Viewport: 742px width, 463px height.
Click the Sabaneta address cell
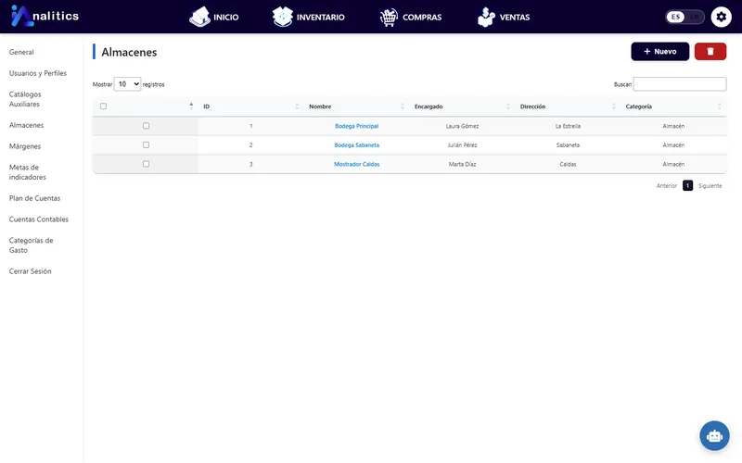(568, 145)
